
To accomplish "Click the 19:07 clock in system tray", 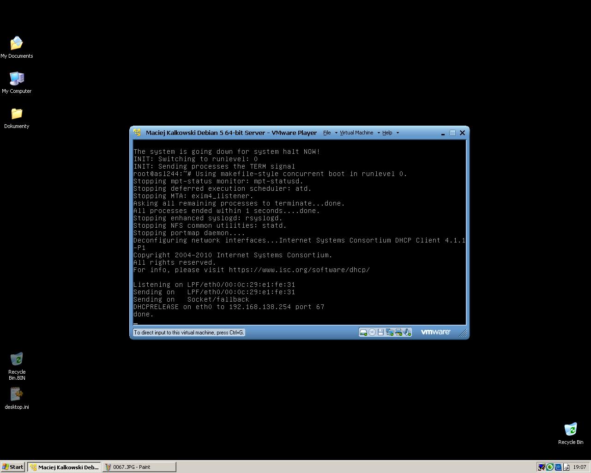I will (x=579, y=467).
